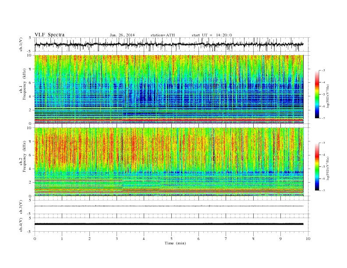Click the "ch.3(V)" axis label

(21, 207)
